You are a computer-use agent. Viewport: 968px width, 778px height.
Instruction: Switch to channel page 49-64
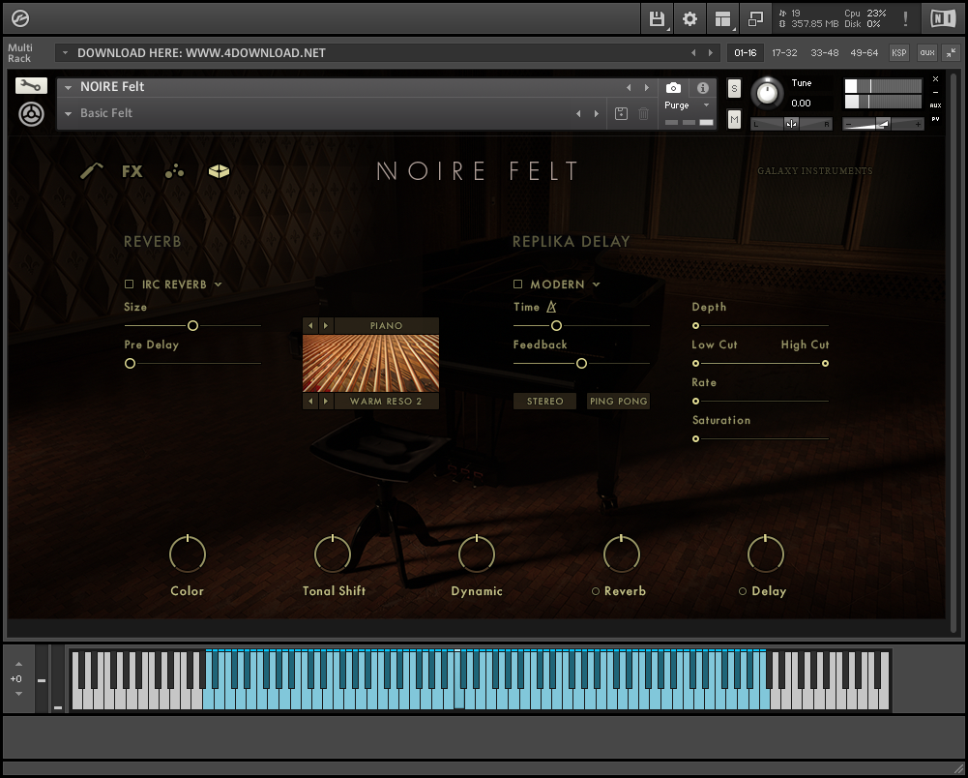(864, 52)
